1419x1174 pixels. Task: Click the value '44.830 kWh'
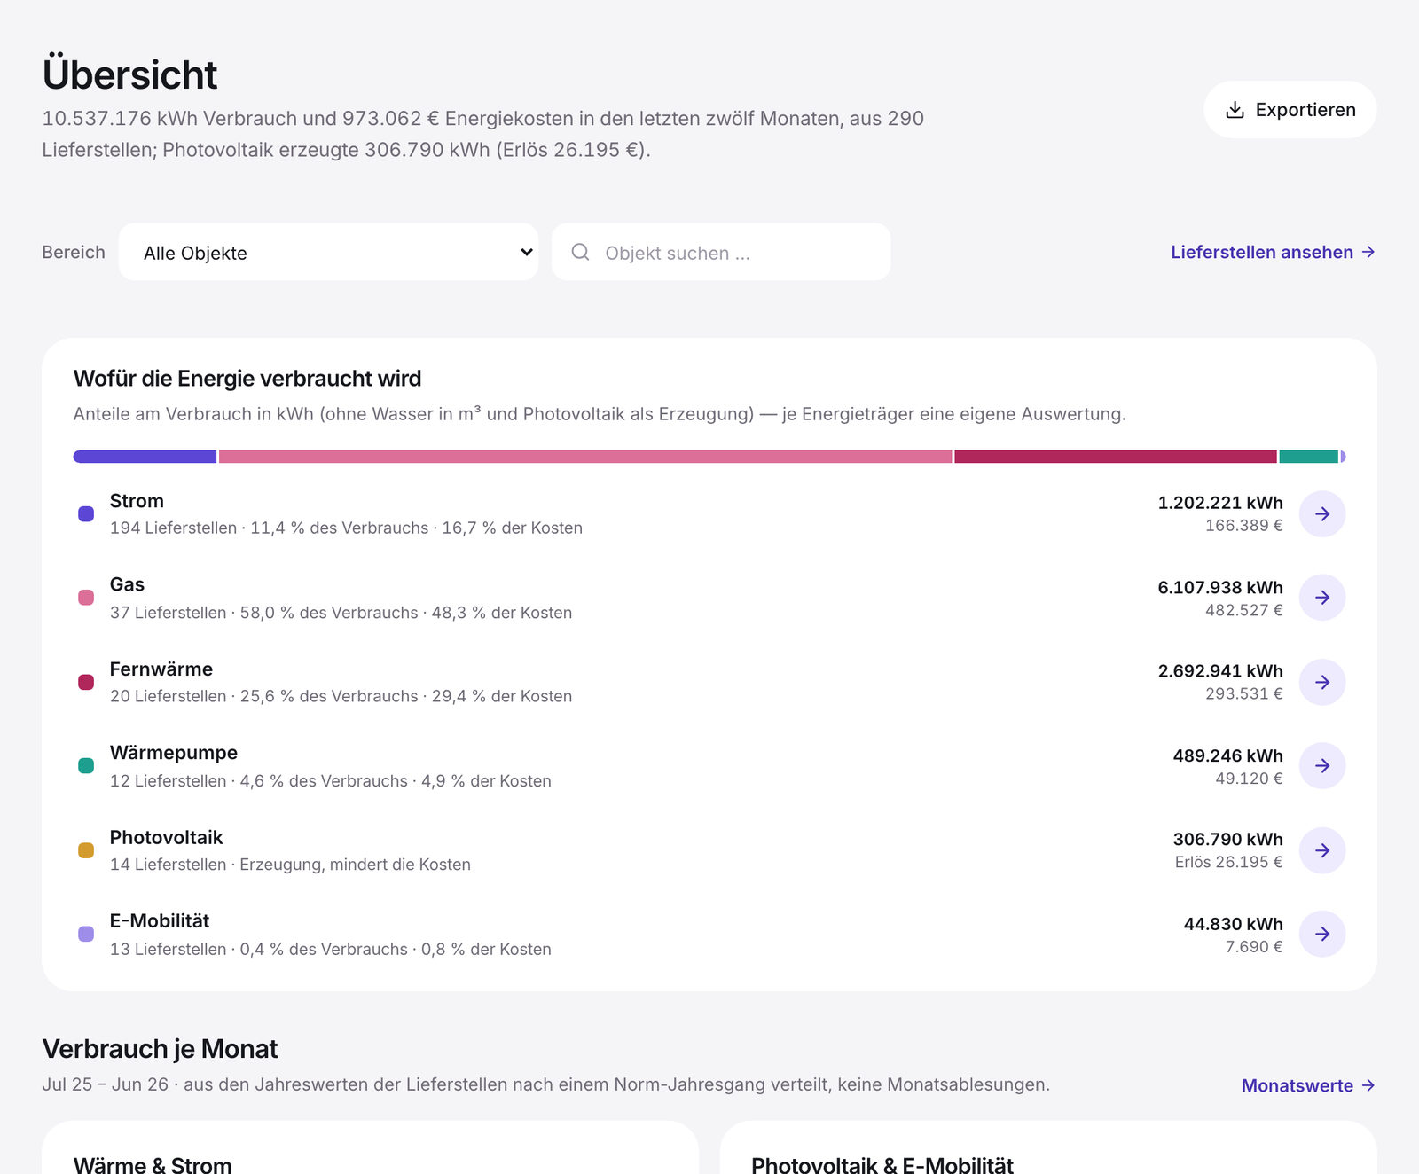pos(1234,924)
